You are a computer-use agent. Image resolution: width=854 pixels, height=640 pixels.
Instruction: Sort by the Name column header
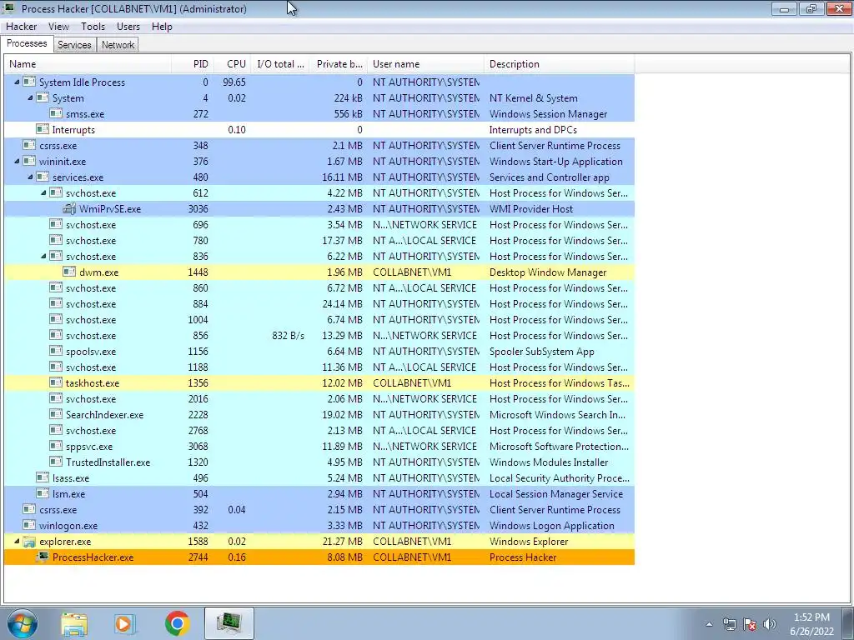(88, 64)
